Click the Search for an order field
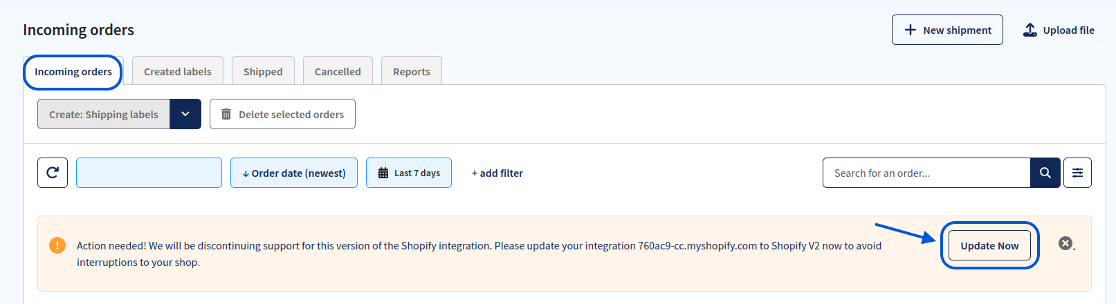 point(926,173)
